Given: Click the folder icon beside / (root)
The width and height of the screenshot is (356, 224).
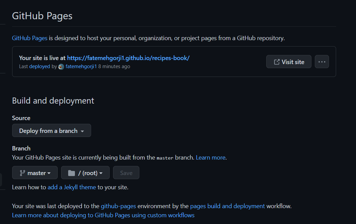Looking at the screenshot, I should pos(71,173).
